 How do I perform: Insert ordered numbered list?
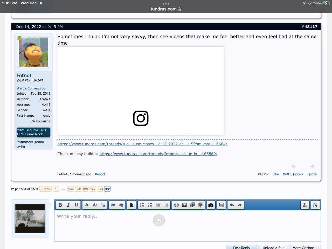[150, 205]
